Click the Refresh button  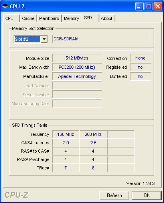pyautogui.click(x=115, y=195)
